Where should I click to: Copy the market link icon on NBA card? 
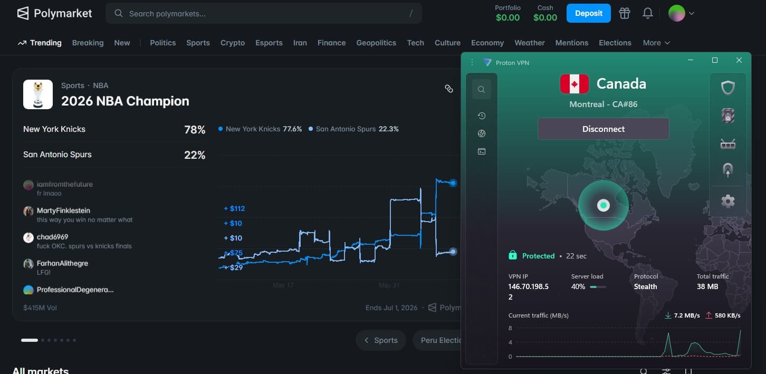pos(449,89)
